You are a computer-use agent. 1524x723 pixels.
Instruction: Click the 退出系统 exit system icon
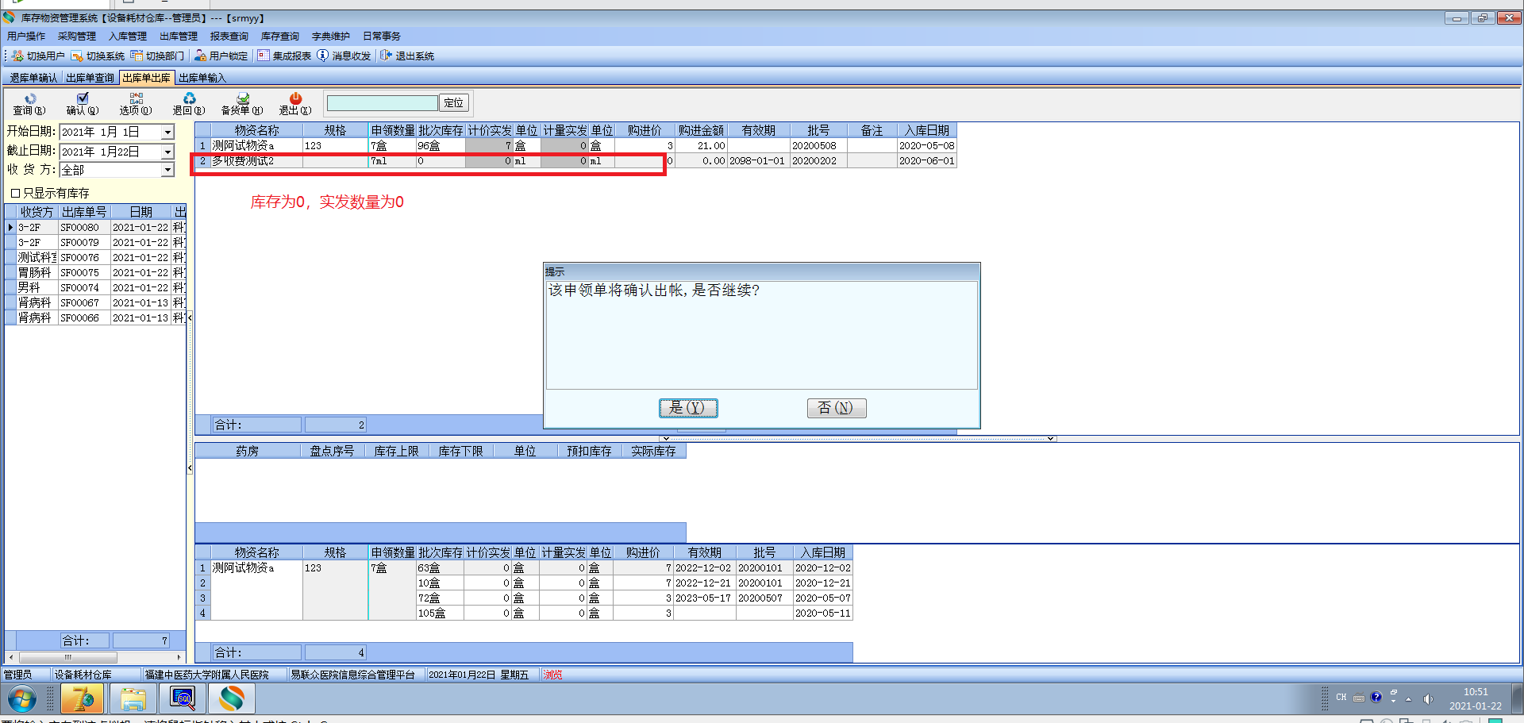click(387, 56)
